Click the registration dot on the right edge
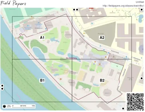The width and height of the screenshot is (145, 112). pyautogui.click(x=142, y=78)
